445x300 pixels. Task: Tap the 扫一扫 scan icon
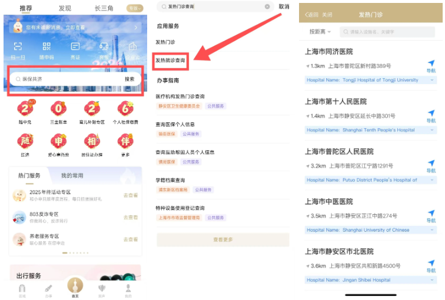point(18,48)
